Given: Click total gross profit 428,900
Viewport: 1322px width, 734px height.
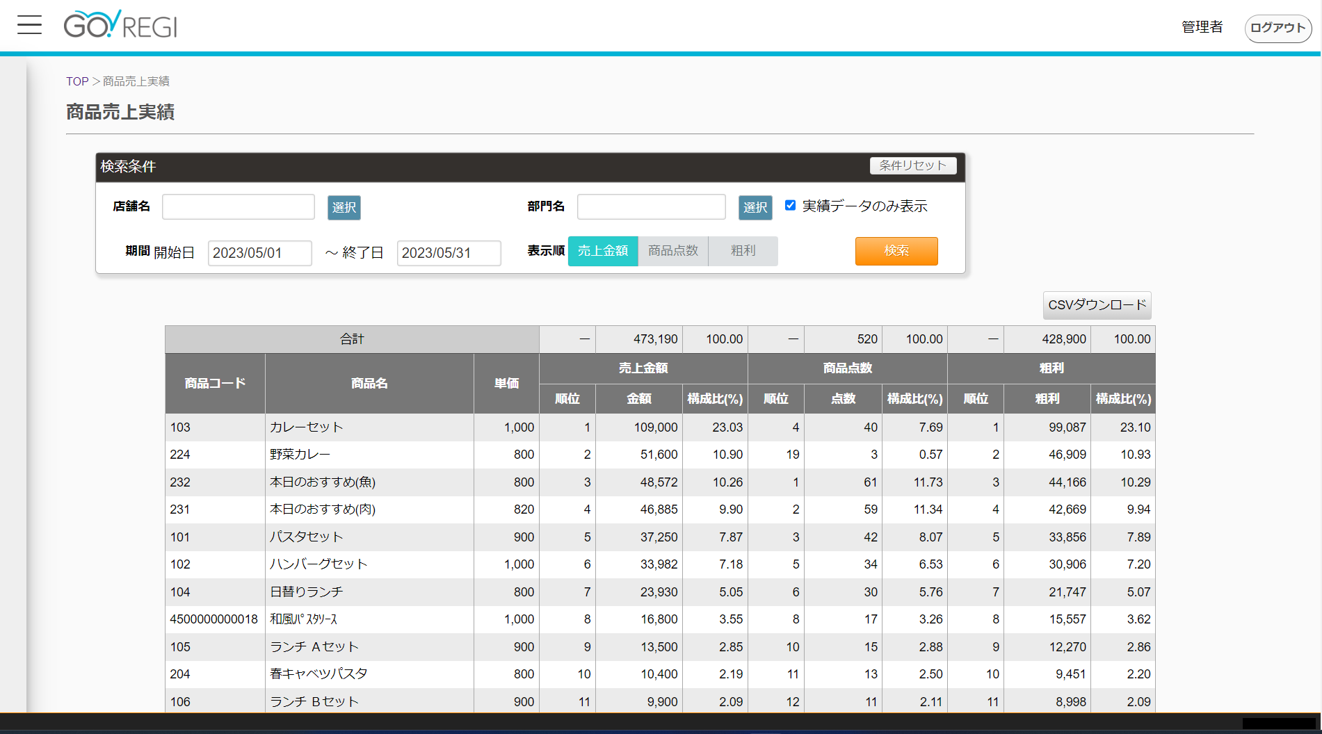Looking at the screenshot, I should [1047, 339].
